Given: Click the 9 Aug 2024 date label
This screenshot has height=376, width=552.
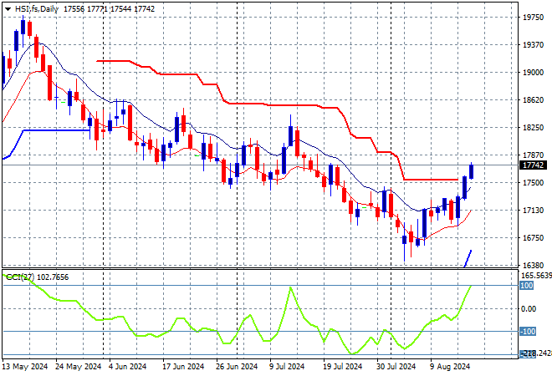Looking at the screenshot, I should [x=450, y=367].
